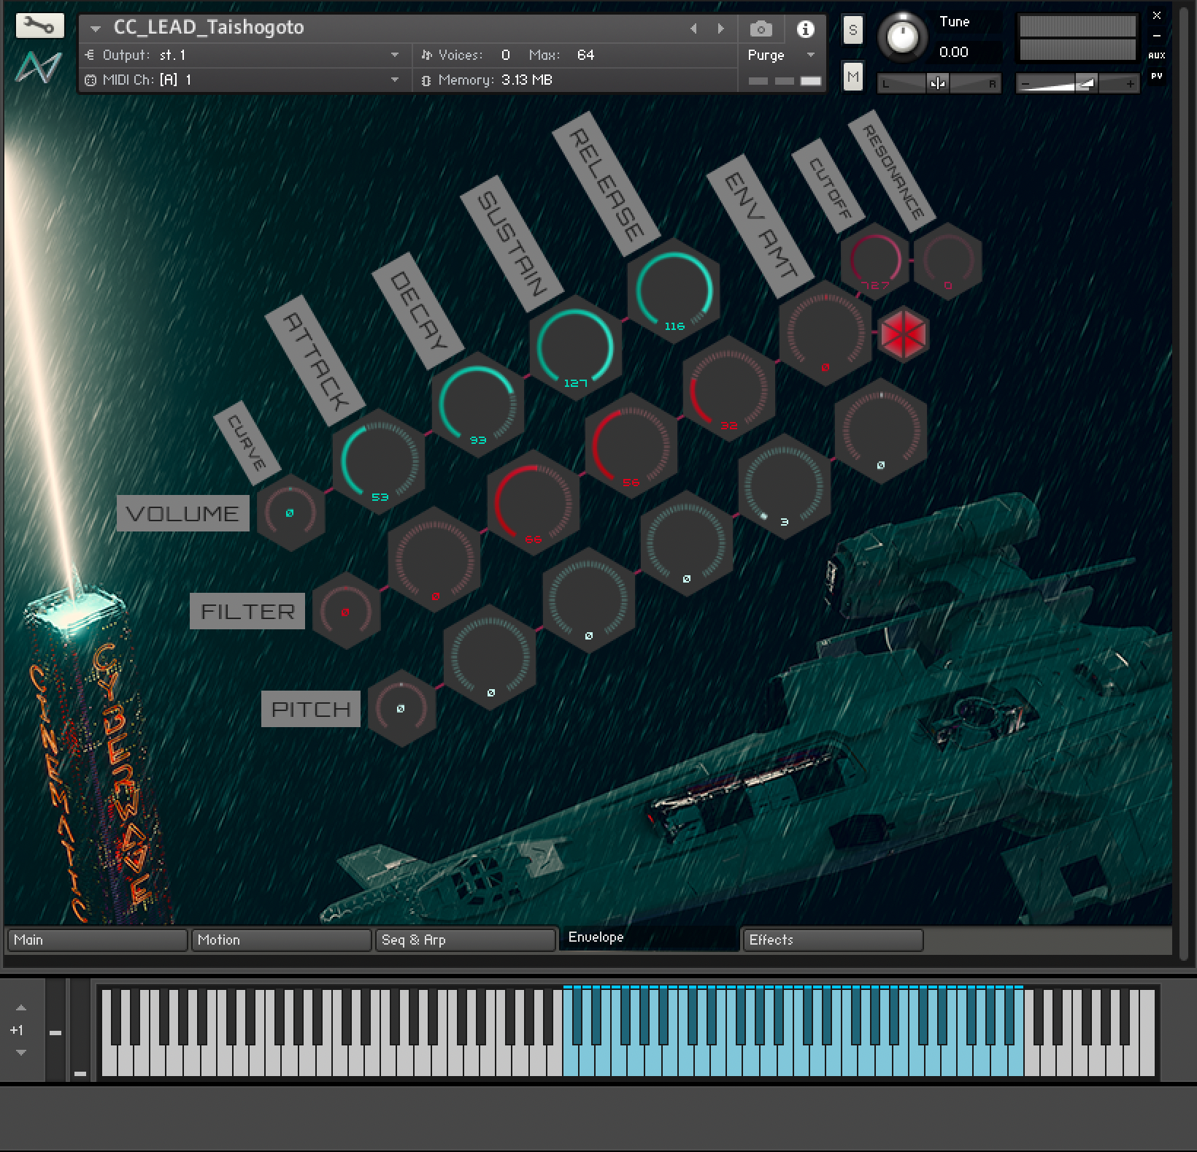The width and height of the screenshot is (1197, 1152).
Task: Click the VOLUME label button
Action: click(182, 513)
